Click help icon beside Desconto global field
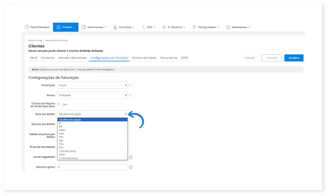This screenshot has height=196, width=328. point(131,167)
